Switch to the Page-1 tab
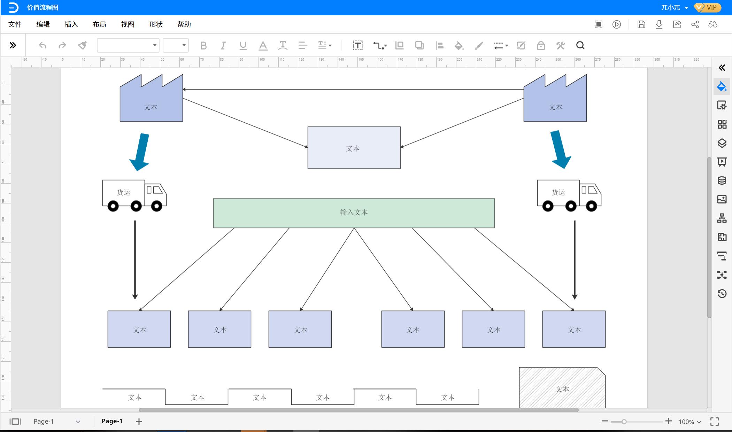The image size is (732, 432). click(112, 421)
